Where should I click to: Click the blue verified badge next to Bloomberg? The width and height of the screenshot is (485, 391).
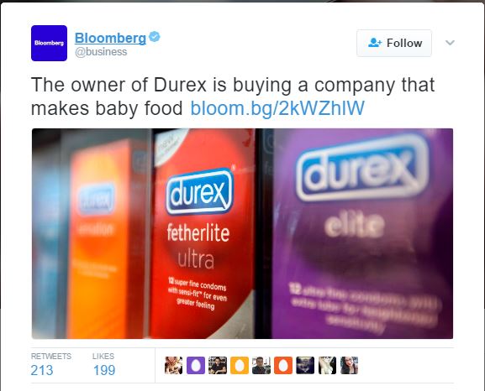(155, 37)
